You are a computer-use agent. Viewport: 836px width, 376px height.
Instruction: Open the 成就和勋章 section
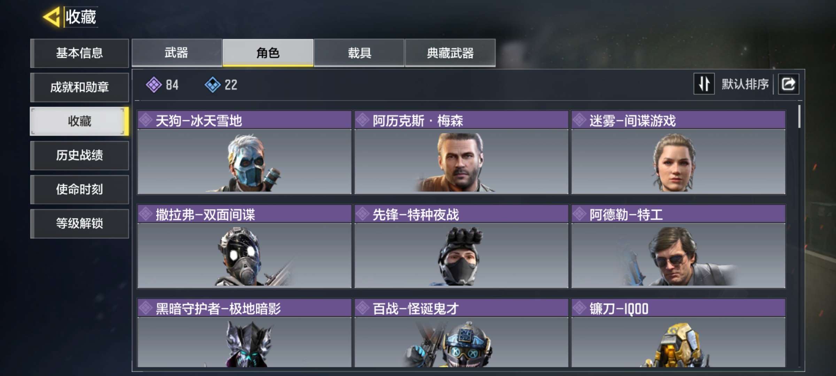point(79,87)
